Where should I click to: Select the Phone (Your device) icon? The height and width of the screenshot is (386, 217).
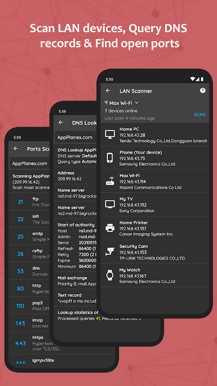pos(110,158)
